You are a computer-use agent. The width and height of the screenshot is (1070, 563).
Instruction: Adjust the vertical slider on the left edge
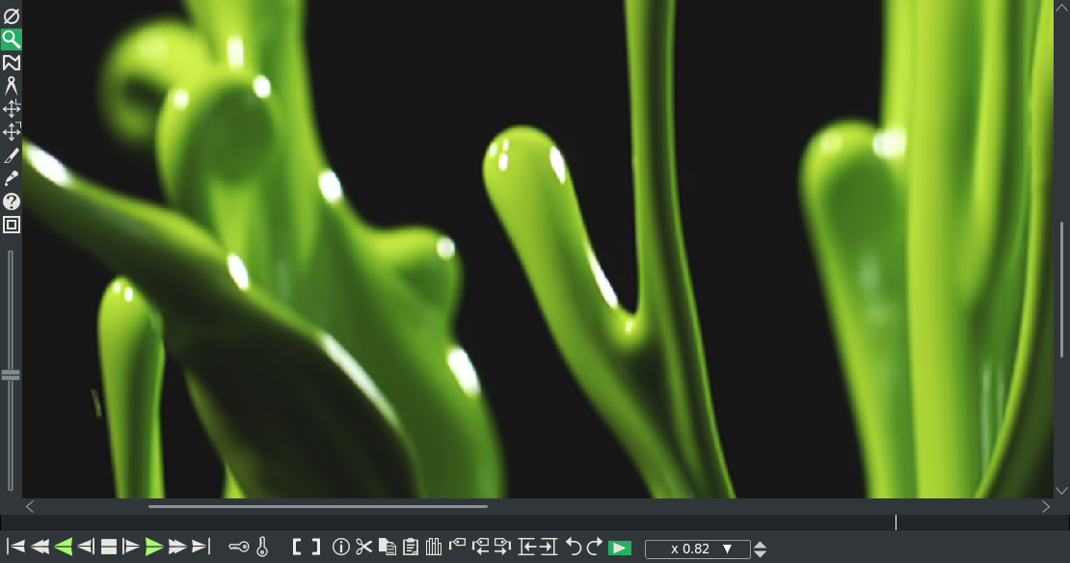coord(12,374)
